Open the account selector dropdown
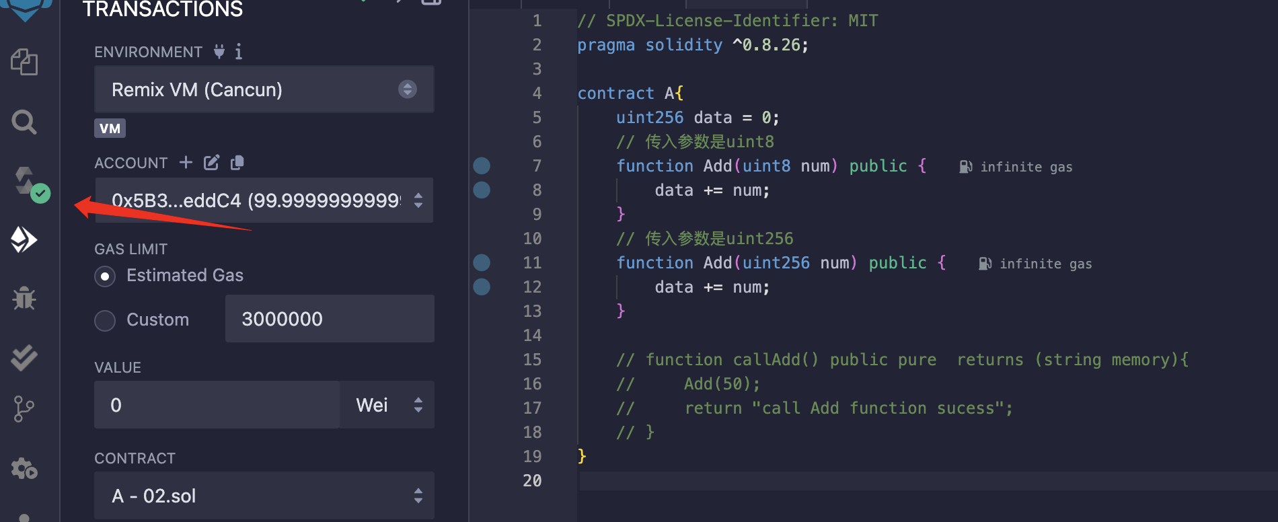Viewport: 1278px width, 522px height. 264,200
